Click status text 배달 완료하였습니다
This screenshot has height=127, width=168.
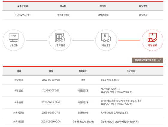tap(110, 89)
